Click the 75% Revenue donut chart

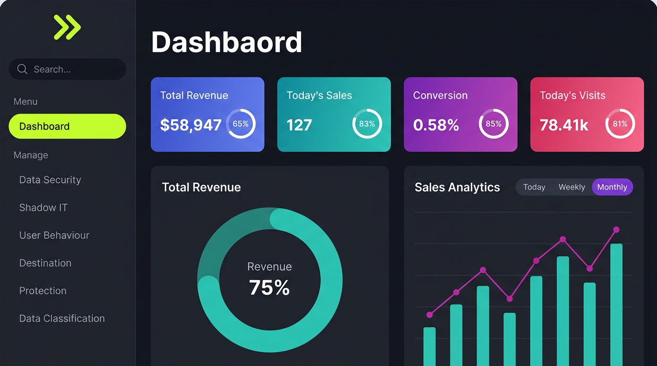(270, 280)
